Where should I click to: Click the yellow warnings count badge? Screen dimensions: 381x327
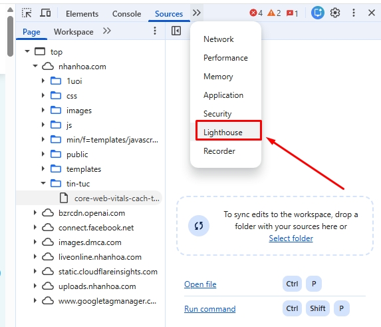274,13
